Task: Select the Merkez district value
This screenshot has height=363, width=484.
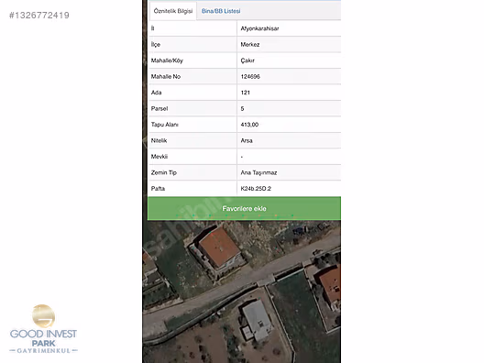Action: click(x=250, y=44)
